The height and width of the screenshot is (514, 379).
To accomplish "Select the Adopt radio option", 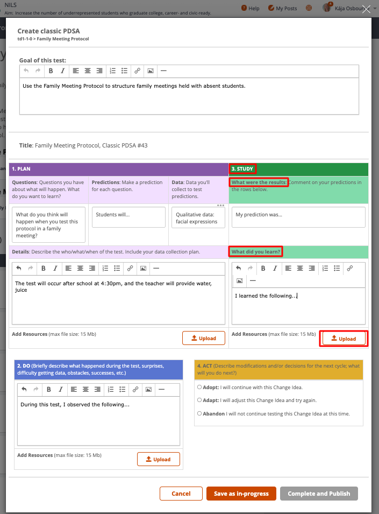I will click(199, 387).
